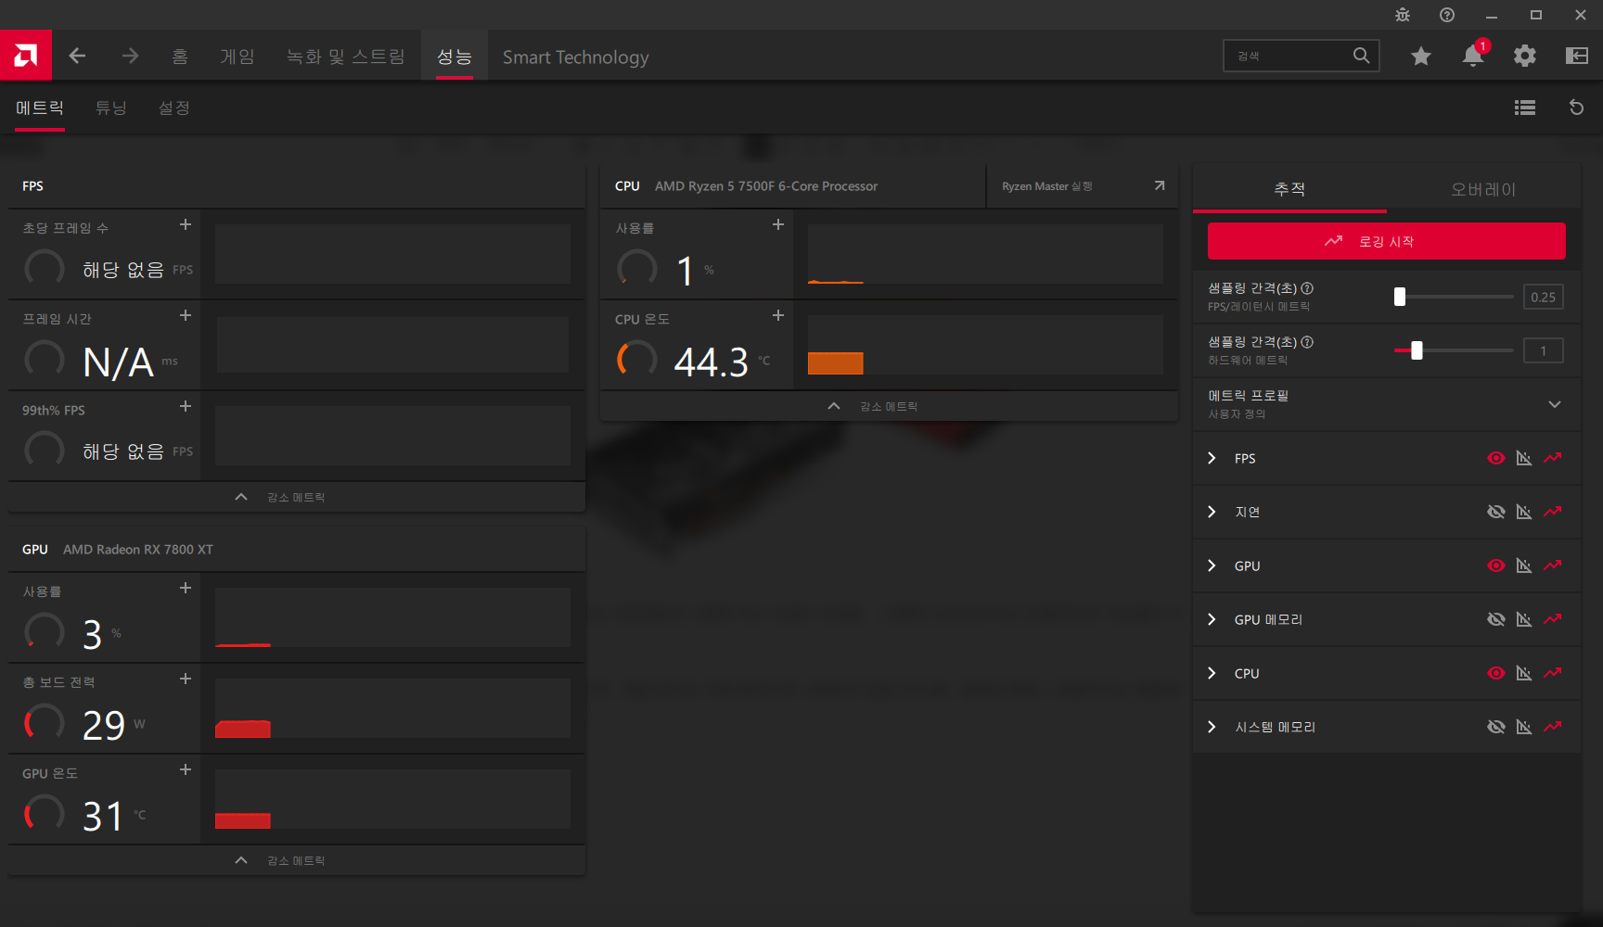Expand the 지연 section chevron
The height and width of the screenshot is (927, 1603).
(x=1212, y=512)
